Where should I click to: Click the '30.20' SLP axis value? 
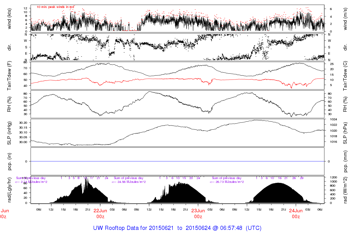[23, 123]
